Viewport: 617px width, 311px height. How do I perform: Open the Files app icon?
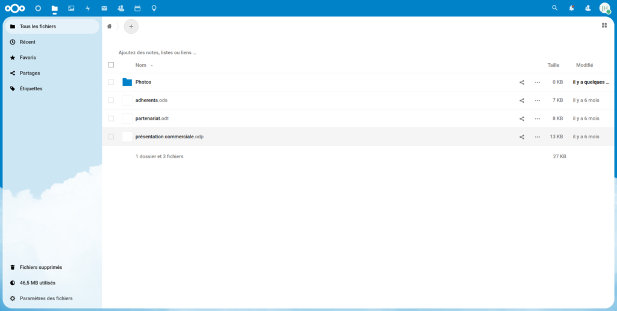tap(55, 8)
